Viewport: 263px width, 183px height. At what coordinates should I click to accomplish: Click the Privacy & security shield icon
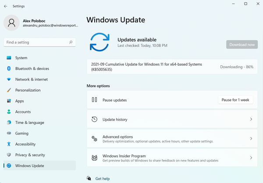(x=9, y=155)
